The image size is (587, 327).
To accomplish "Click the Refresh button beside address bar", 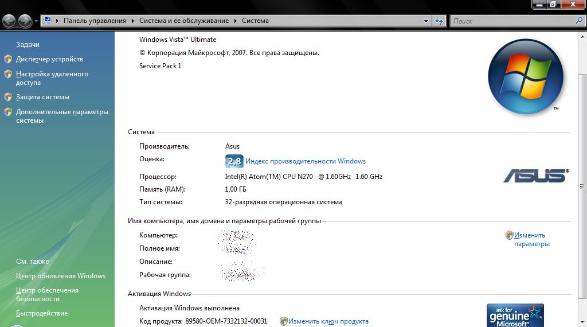I will pos(439,21).
